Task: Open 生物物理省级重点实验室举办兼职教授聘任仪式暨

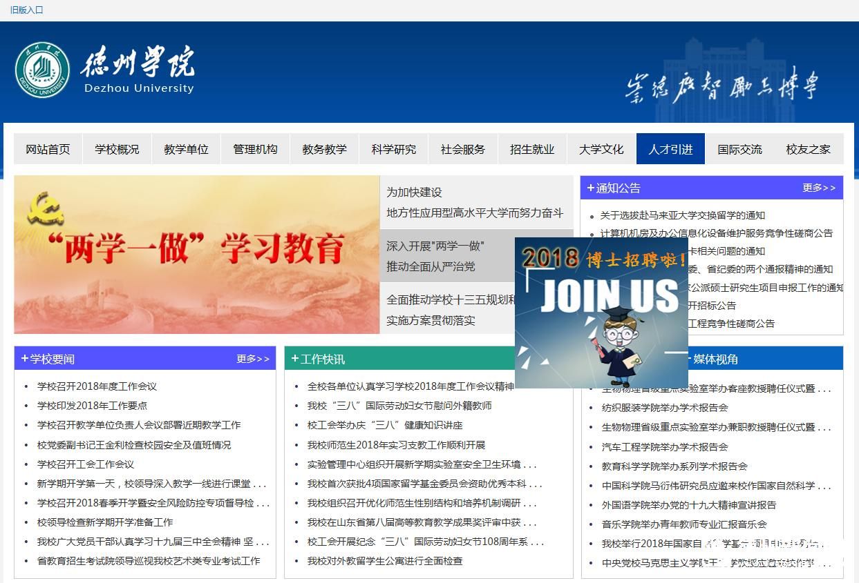Action: pyautogui.click(x=716, y=427)
